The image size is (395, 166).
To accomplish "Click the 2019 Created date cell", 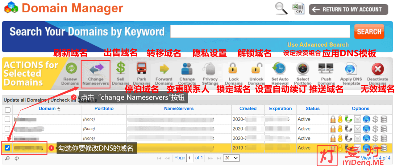I will (248, 148).
